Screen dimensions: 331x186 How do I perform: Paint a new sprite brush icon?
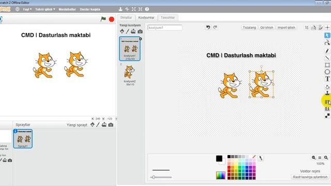click(x=98, y=125)
